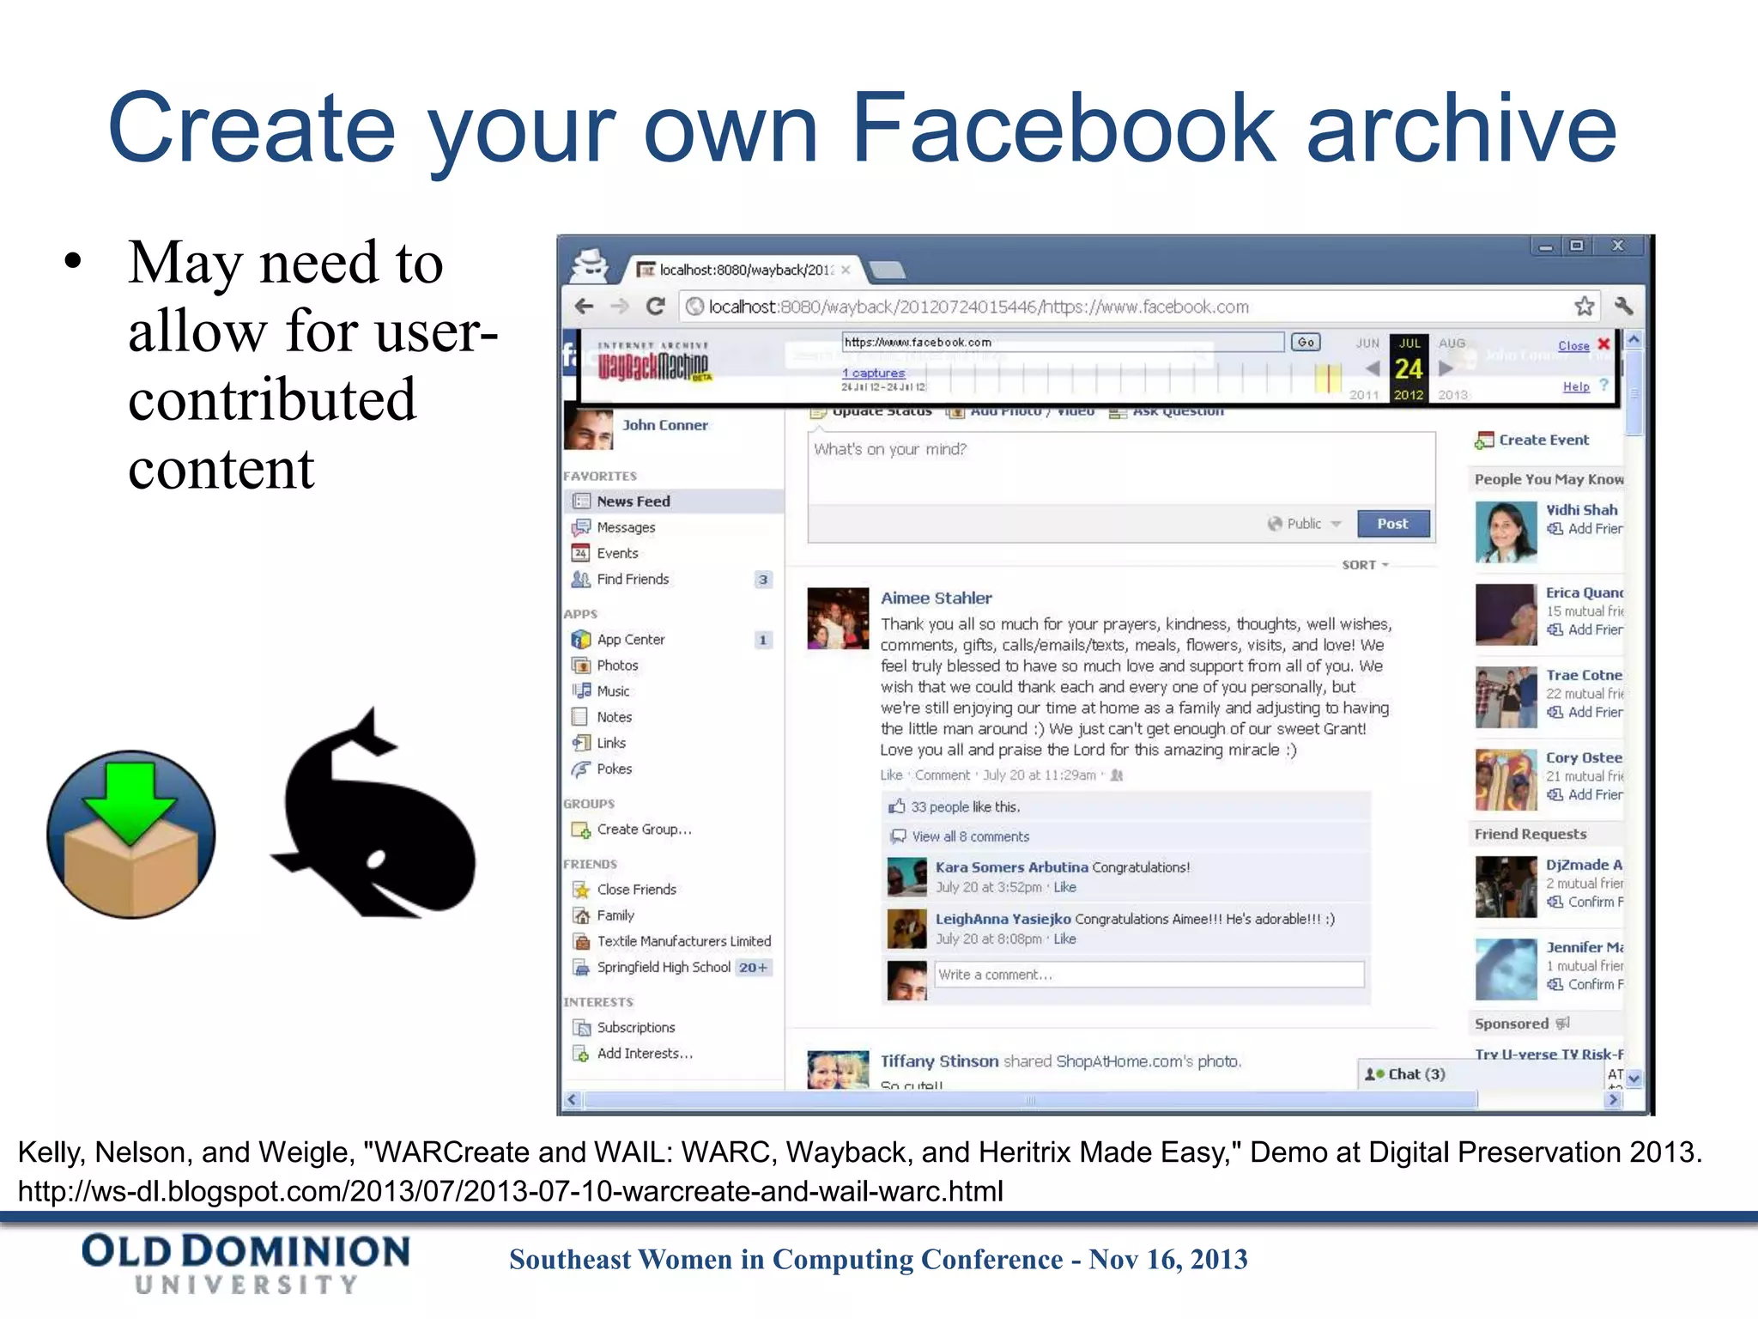Viewport: 1758px width, 1319px height.
Task: Go to previous capture arrow
Action: coord(1373,368)
